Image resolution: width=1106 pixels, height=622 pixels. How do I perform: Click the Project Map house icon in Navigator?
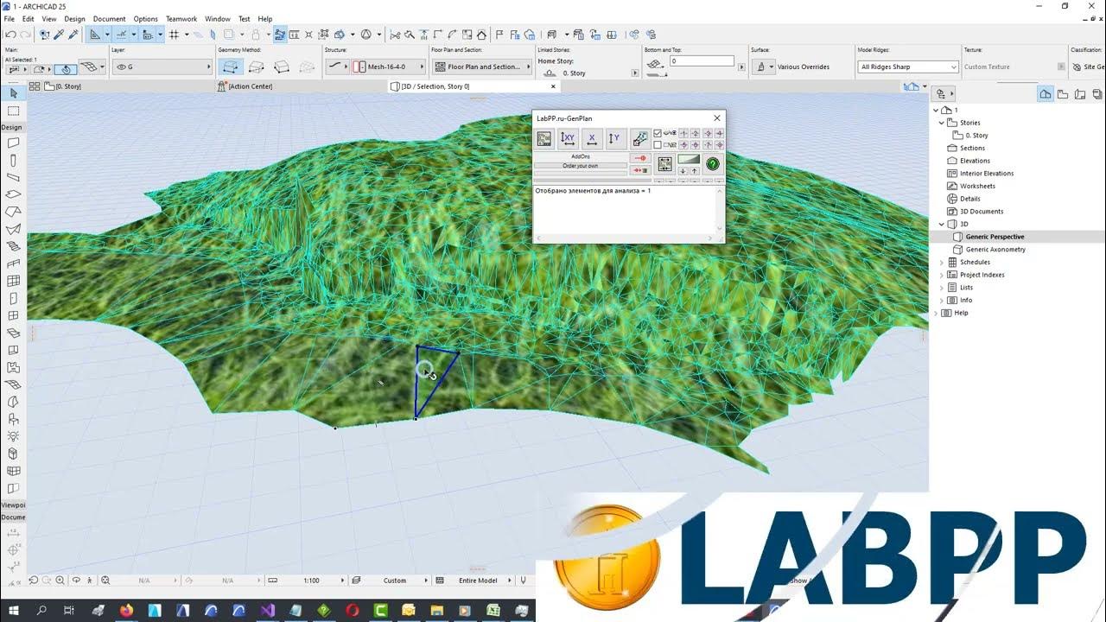point(1046,93)
